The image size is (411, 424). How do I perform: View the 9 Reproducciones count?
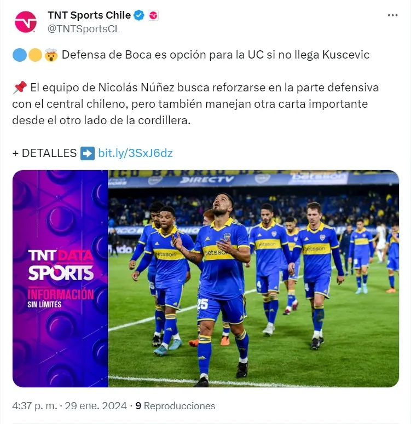175,406
